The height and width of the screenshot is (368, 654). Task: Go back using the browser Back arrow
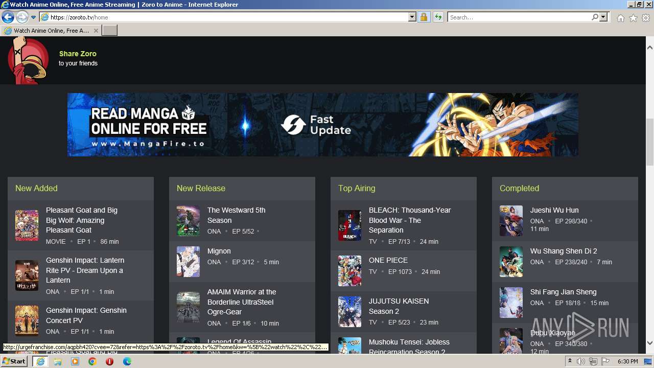coord(8,17)
